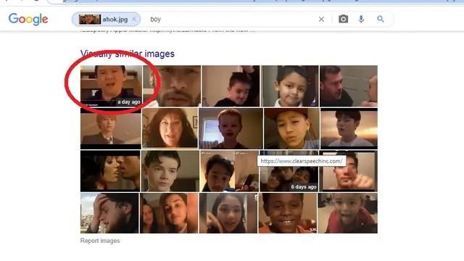Viewport: 464px width, 261px height.
Task: Open thumbnail of teen boy in dim room
Action: (x=170, y=171)
